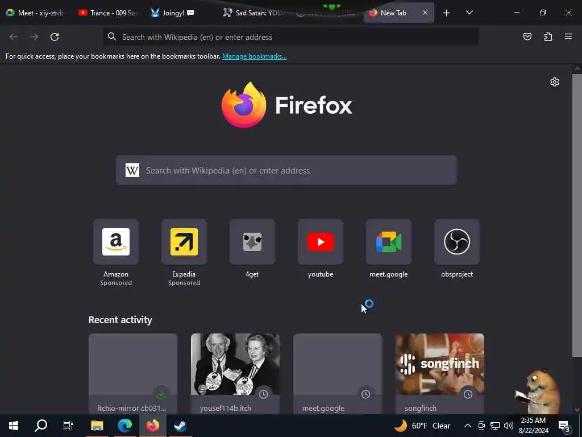Open the network tray icon
The width and height of the screenshot is (582, 437).
tap(495, 426)
